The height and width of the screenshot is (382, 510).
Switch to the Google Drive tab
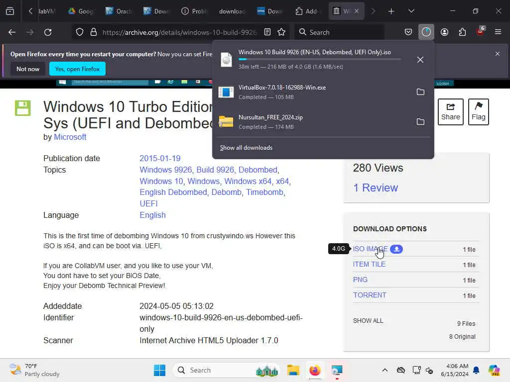click(x=81, y=11)
